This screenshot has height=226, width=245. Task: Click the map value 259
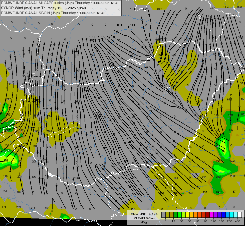pos(19,207)
